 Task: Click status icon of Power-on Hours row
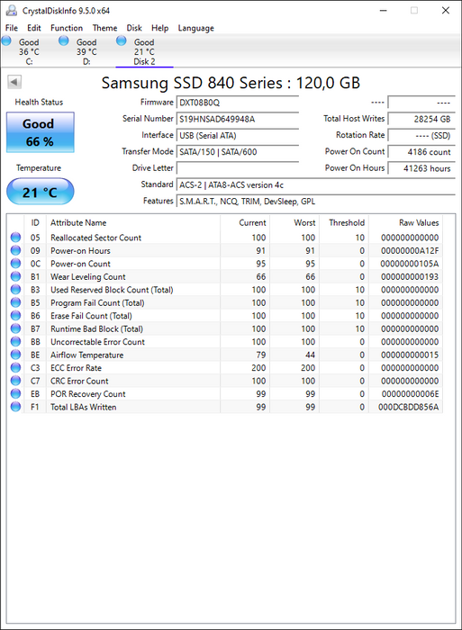pyautogui.click(x=15, y=251)
